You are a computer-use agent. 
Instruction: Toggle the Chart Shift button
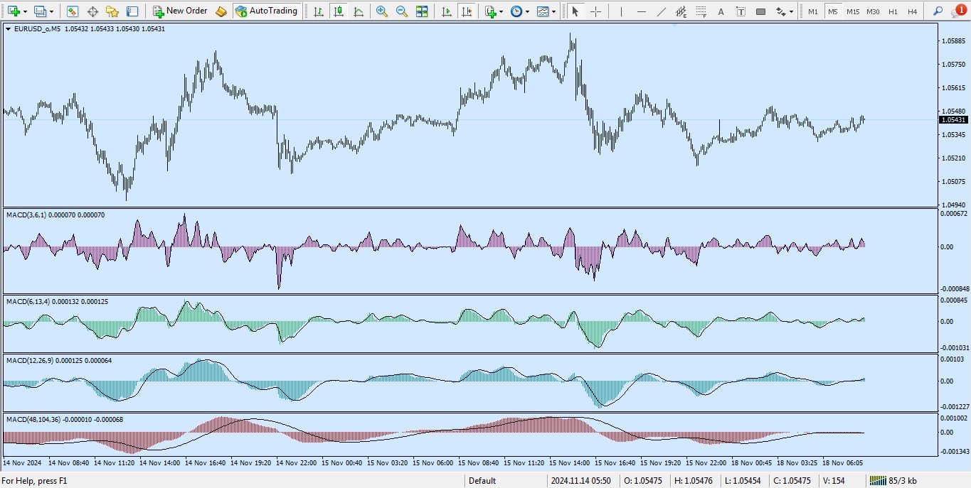click(466, 11)
